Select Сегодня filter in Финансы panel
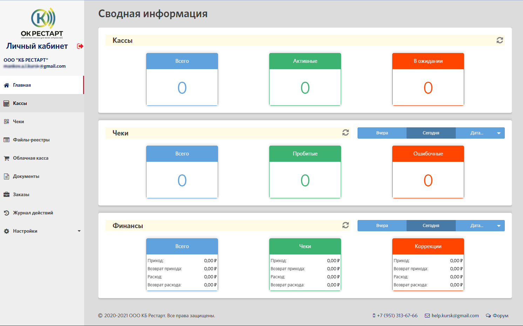Viewport: 523px width, 326px height. (431, 225)
